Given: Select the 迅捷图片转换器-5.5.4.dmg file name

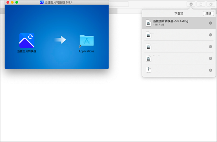Looking at the screenshot, I should (x=170, y=21).
